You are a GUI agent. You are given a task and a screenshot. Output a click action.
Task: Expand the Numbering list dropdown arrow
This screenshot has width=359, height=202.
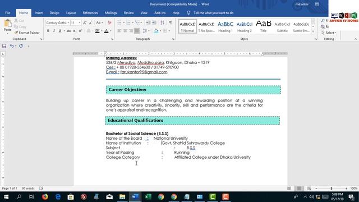tap(133, 22)
